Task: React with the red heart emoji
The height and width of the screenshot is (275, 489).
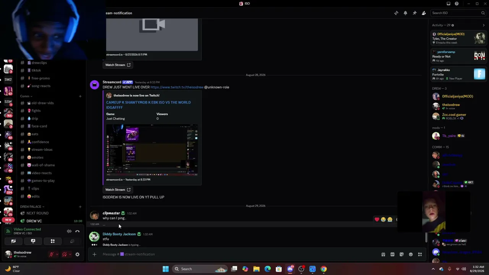Action: pos(377,220)
